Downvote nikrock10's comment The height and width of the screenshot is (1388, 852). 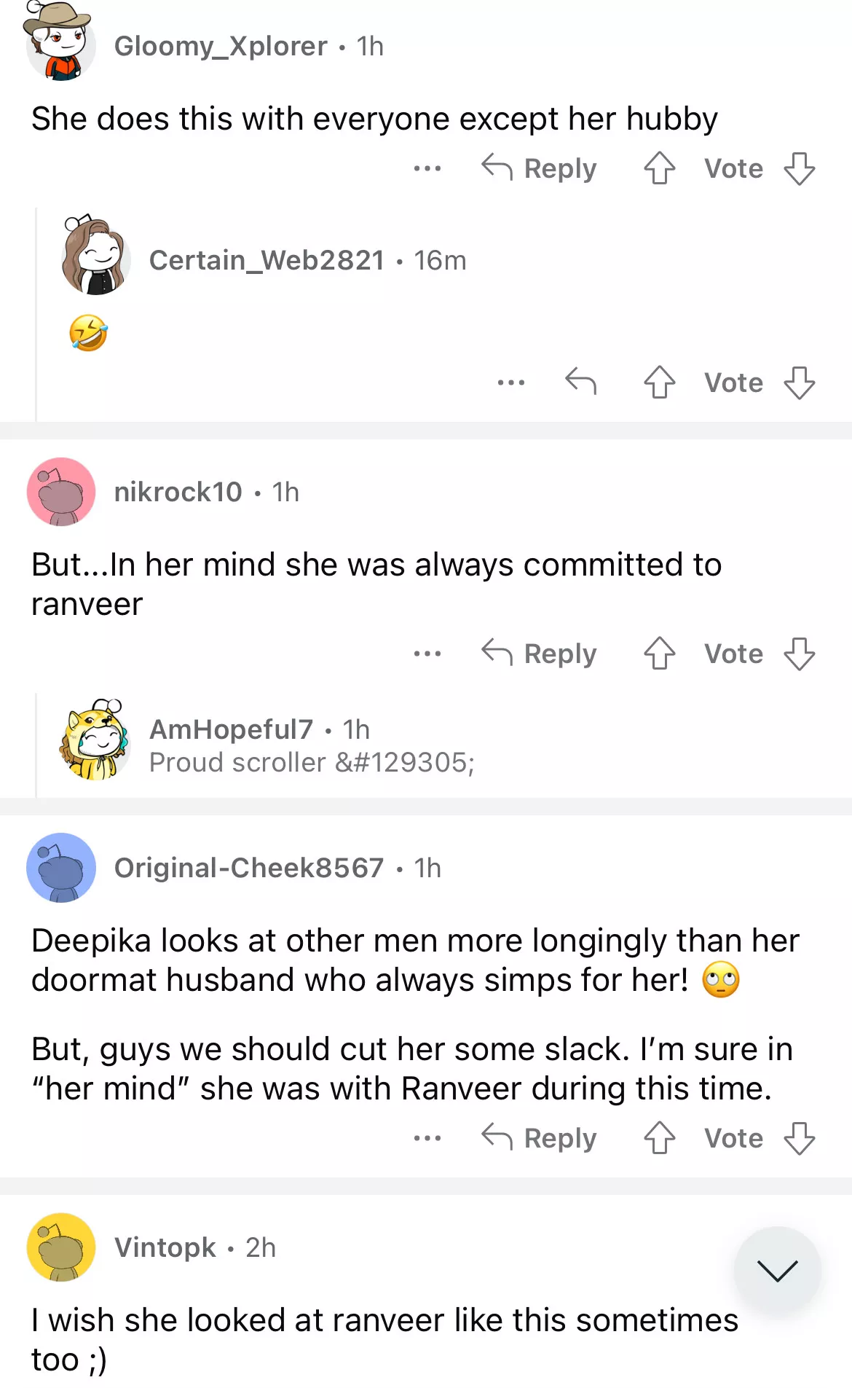[799, 654]
